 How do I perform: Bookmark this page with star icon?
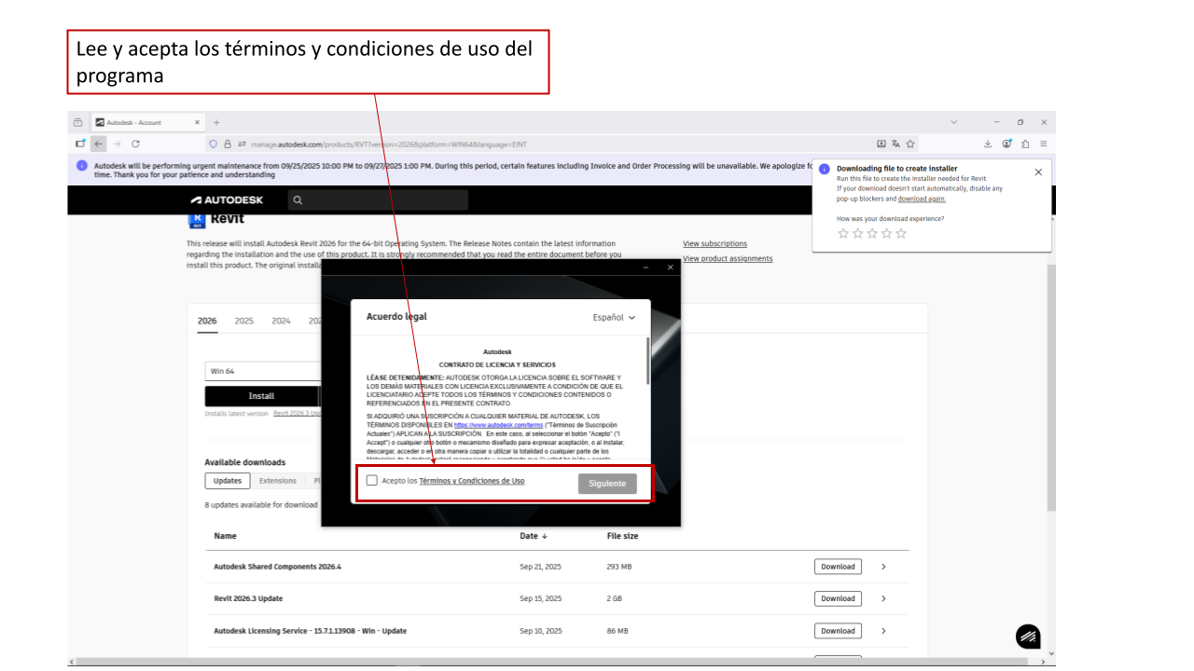coord(910,144)
